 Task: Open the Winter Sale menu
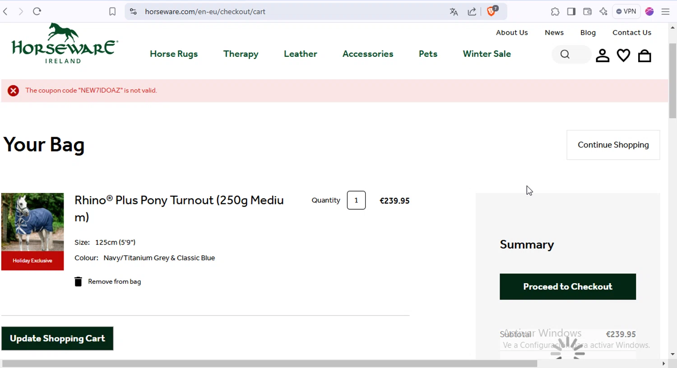point(487,54)
